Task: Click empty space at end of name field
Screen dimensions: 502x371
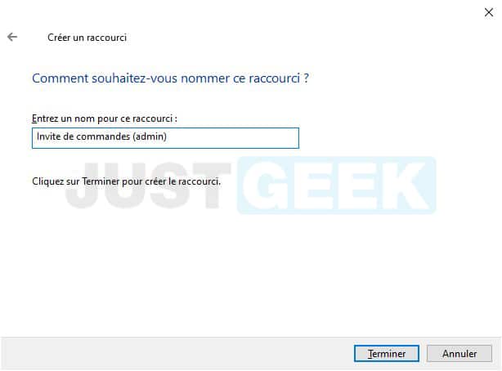Action: tap(234, 138)
